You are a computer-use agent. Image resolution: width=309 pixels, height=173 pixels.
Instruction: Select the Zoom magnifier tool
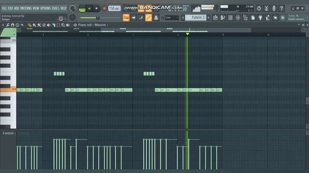[x=63, y=25]
